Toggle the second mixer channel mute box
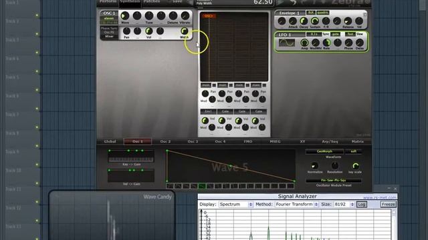Image resolution: width=428 pixels, height=240 pixels. pyautogui.click(x=231, y=85)
